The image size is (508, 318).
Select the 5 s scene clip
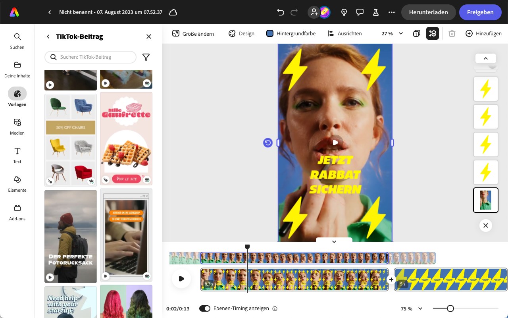click(451, 279)
